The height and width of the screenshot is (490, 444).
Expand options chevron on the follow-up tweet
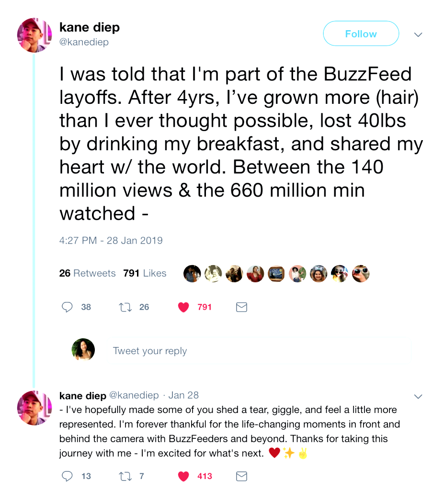pyautogui.click(x=418, y=396)
